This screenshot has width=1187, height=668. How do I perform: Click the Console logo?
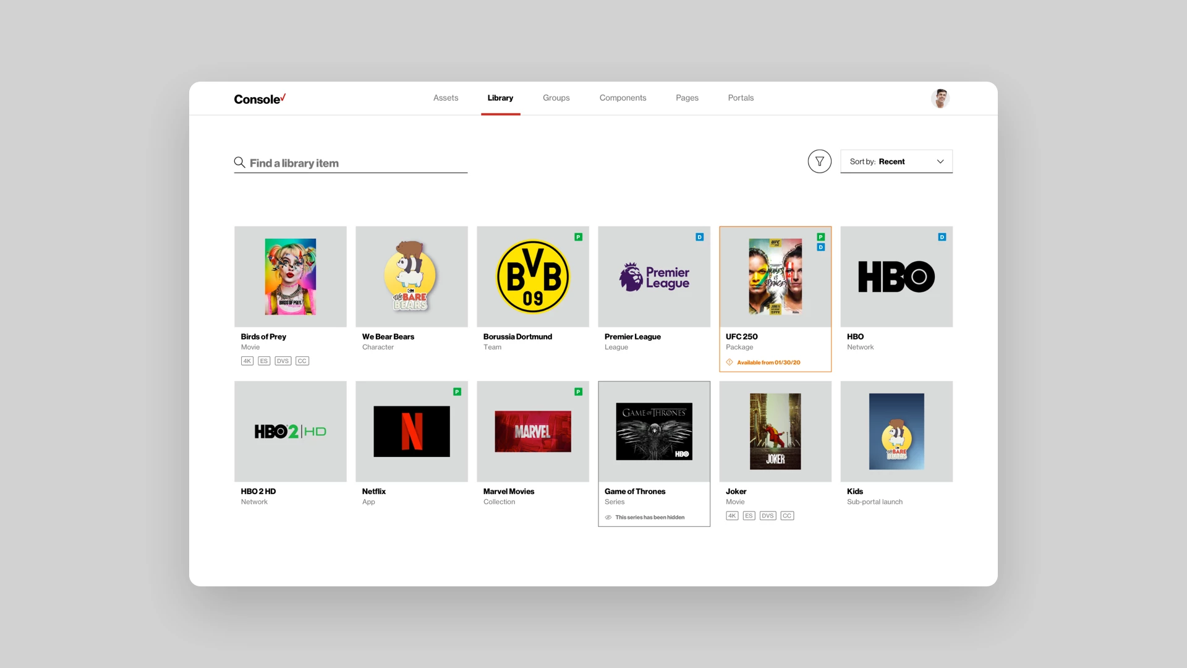(260, 99)
